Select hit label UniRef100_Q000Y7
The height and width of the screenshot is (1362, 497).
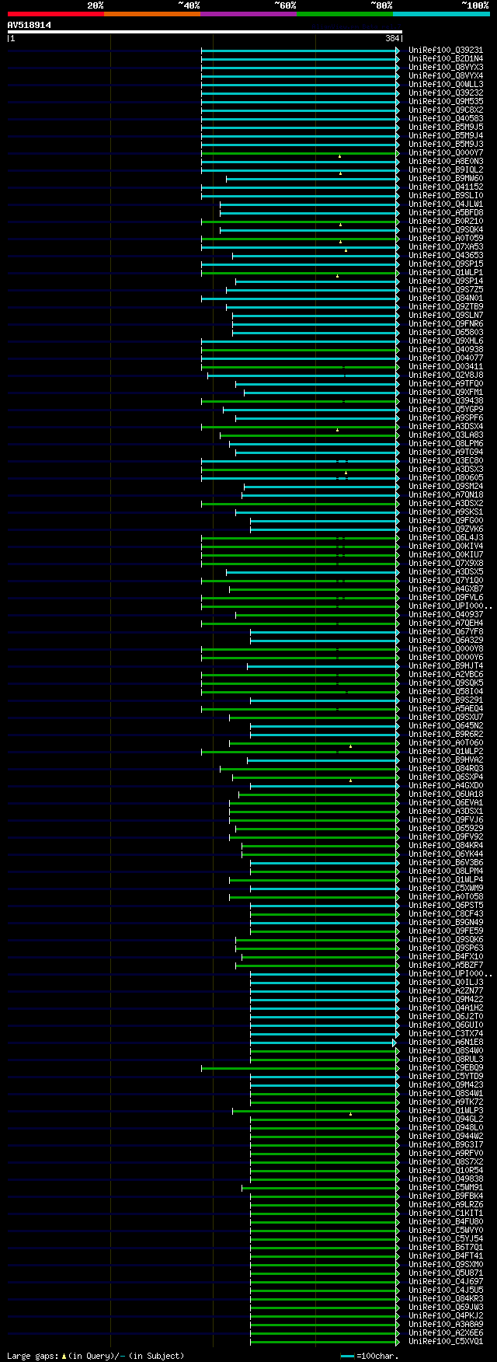pos(446,153)
